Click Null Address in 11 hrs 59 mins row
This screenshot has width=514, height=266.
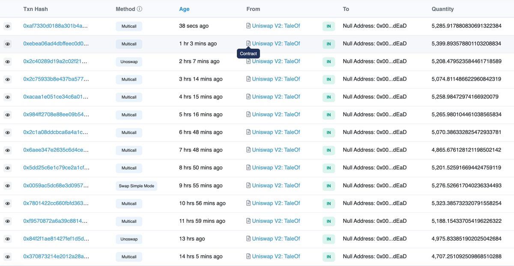pyautogui.click(x=375, y=221)
